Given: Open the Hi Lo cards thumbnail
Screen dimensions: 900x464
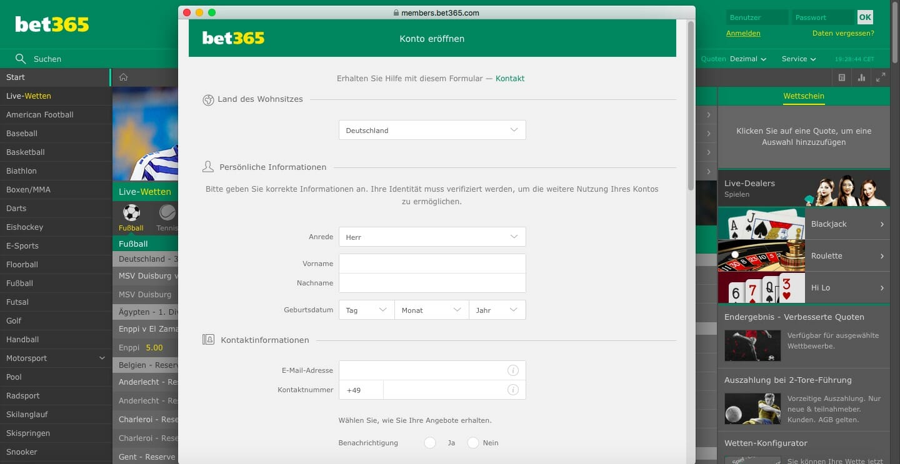Looking at the screenshot, I should pos(761,287).
